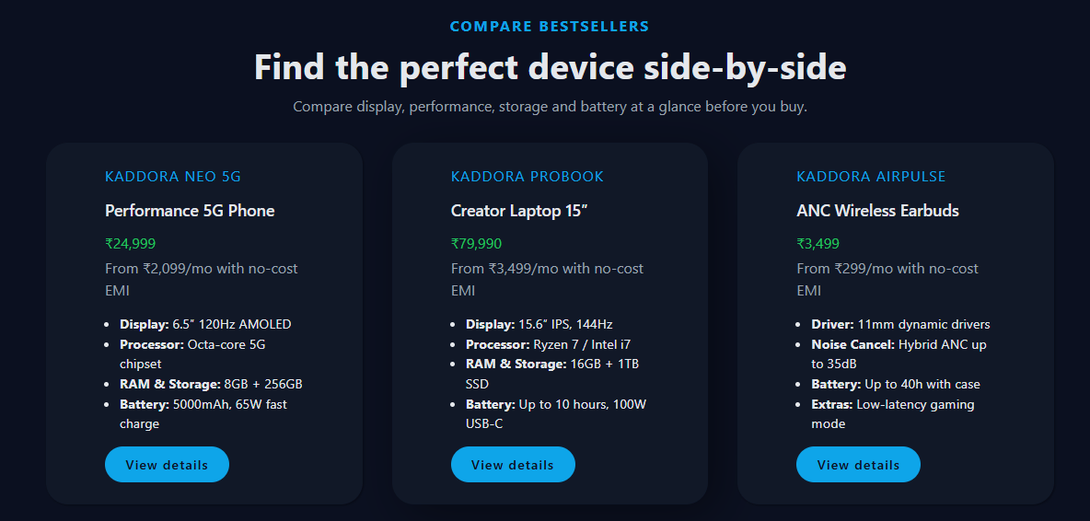Select the ANC Wireless Earbuds title

(877, 211)
